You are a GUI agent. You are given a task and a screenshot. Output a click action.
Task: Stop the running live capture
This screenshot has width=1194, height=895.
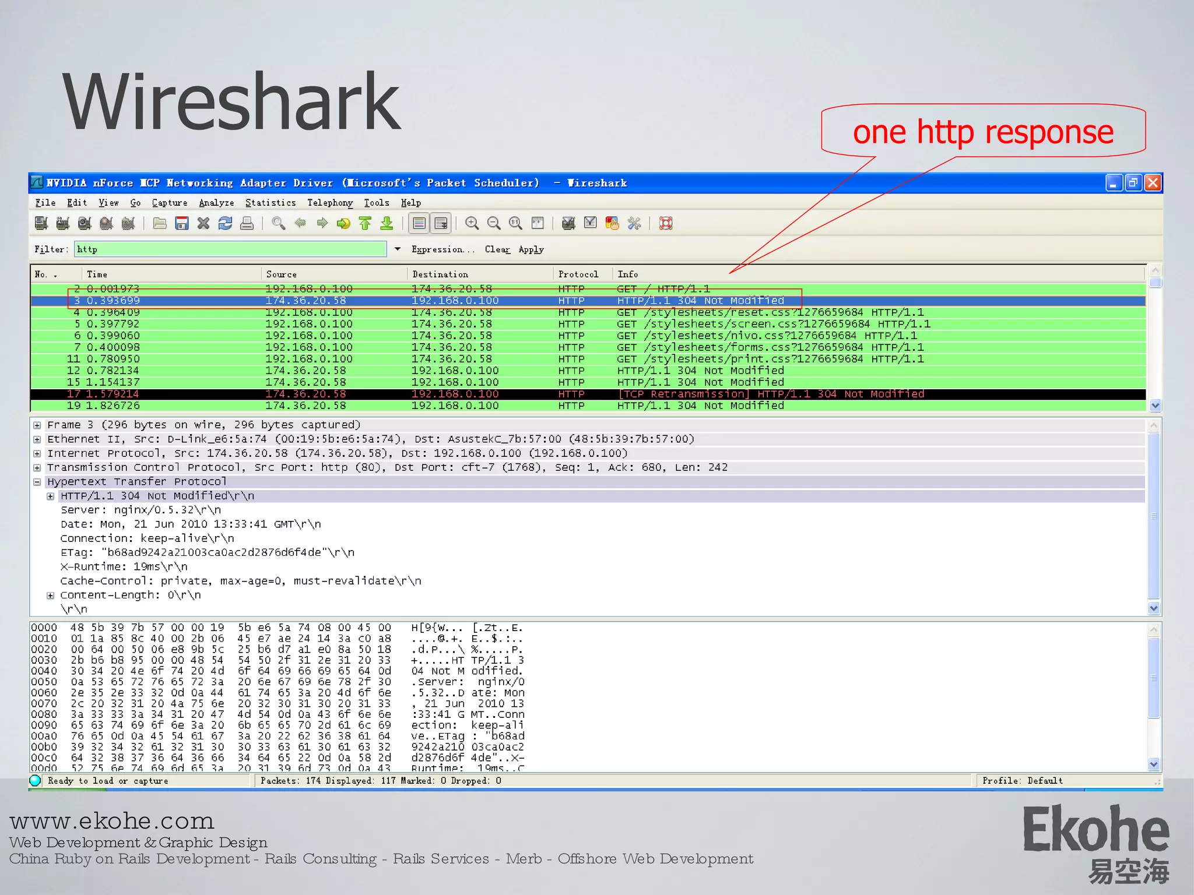[x=106, y=223]
